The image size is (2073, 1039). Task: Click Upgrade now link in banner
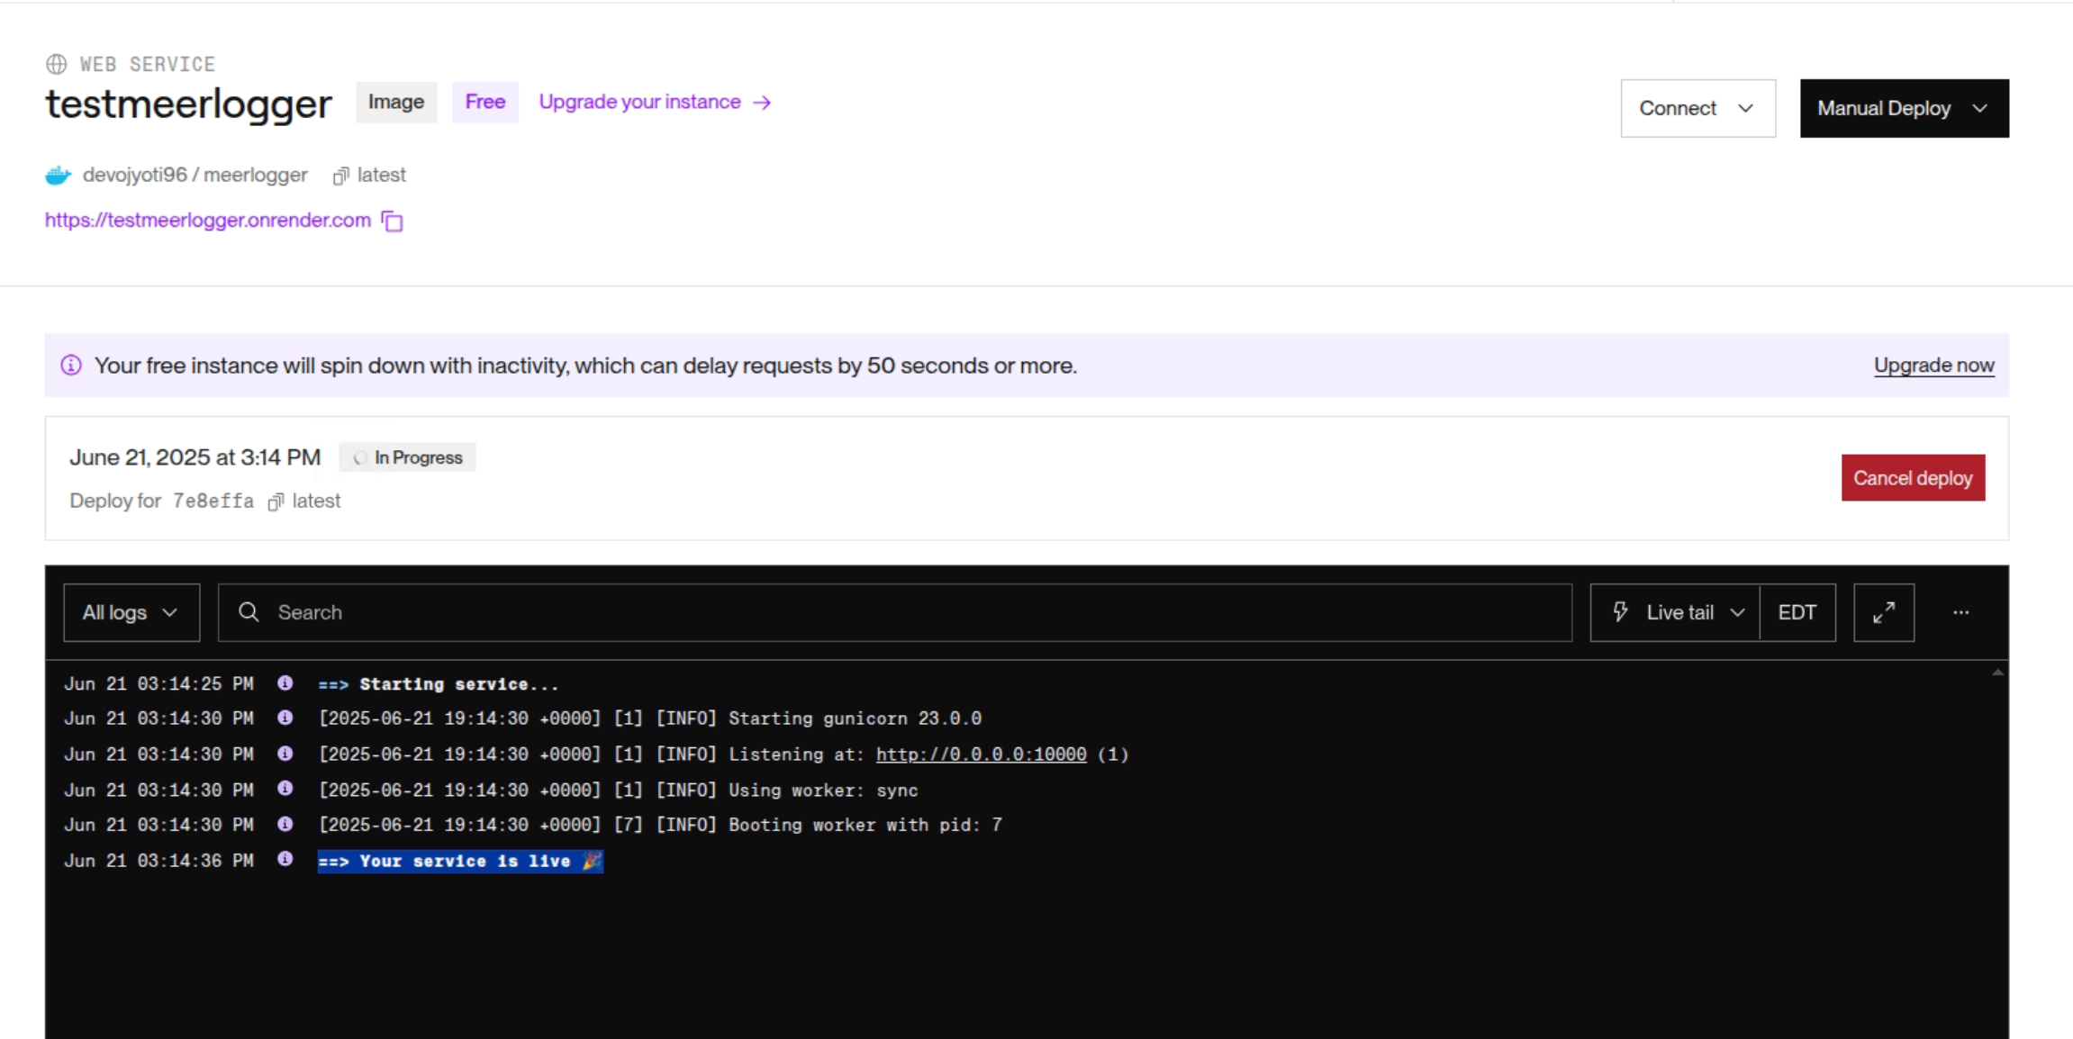1934,366
